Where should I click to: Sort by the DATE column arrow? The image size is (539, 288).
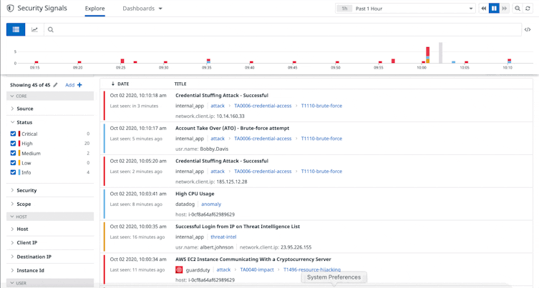(x=113, y=84)
